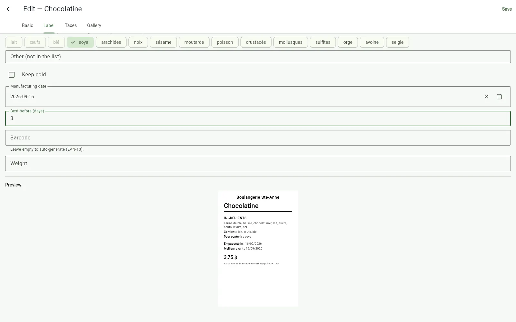
Task: Focus the Barcode input field
Action: (258, 138)
